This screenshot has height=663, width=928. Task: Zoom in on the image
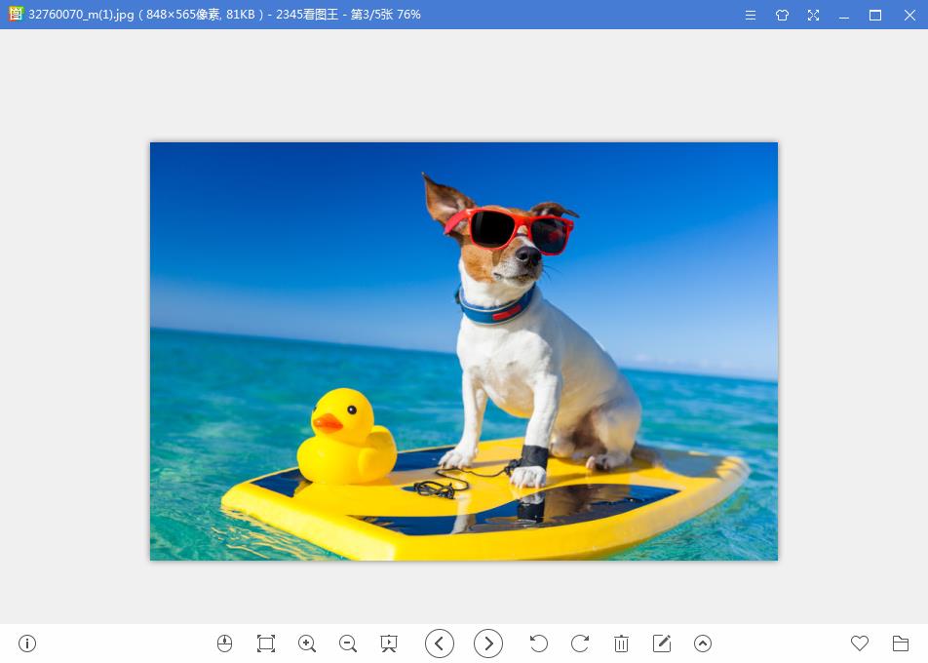pos(306,643)
